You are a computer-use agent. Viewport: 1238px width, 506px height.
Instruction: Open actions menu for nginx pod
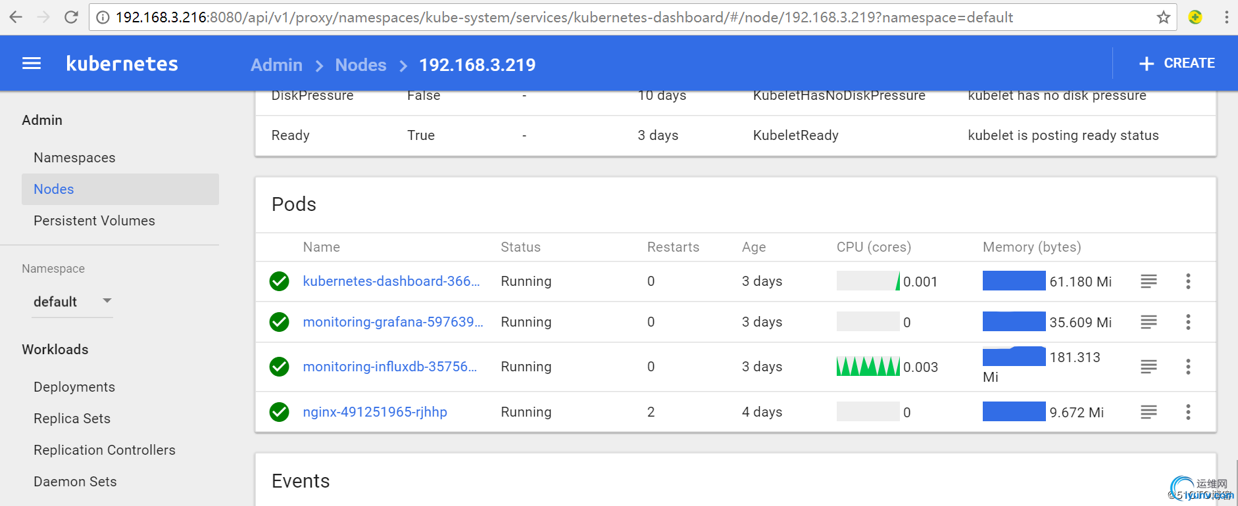tap(1188, 412)
